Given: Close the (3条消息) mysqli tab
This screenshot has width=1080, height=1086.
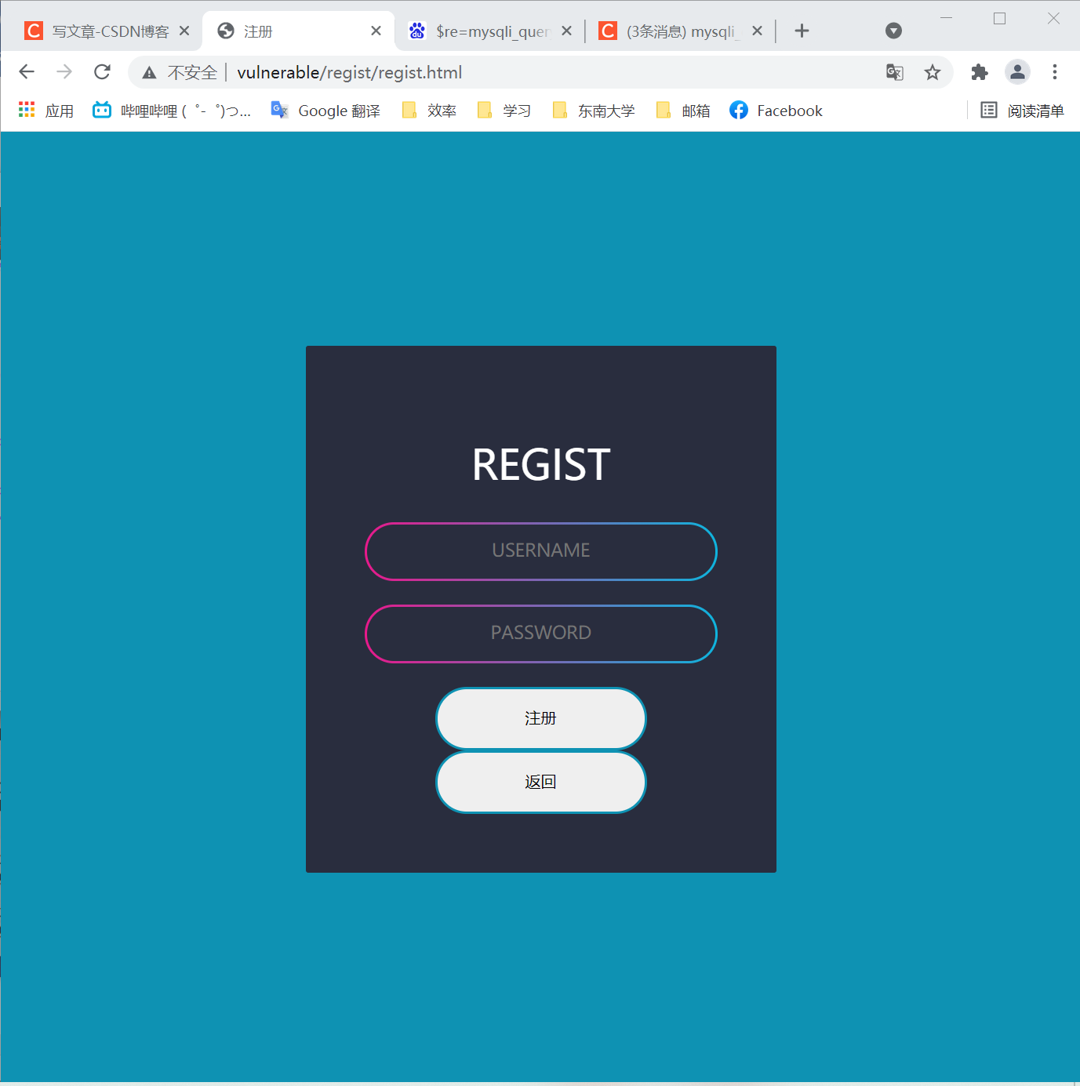Looking at the screenshot, I should coord(757,31).
